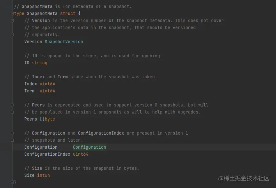The width and height of the screenshot is (276, 188).
Task: Click the highlighted Configuration type name
Action: 90,147
